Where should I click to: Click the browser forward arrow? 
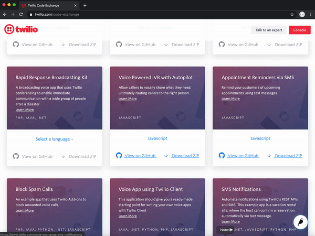13,15
